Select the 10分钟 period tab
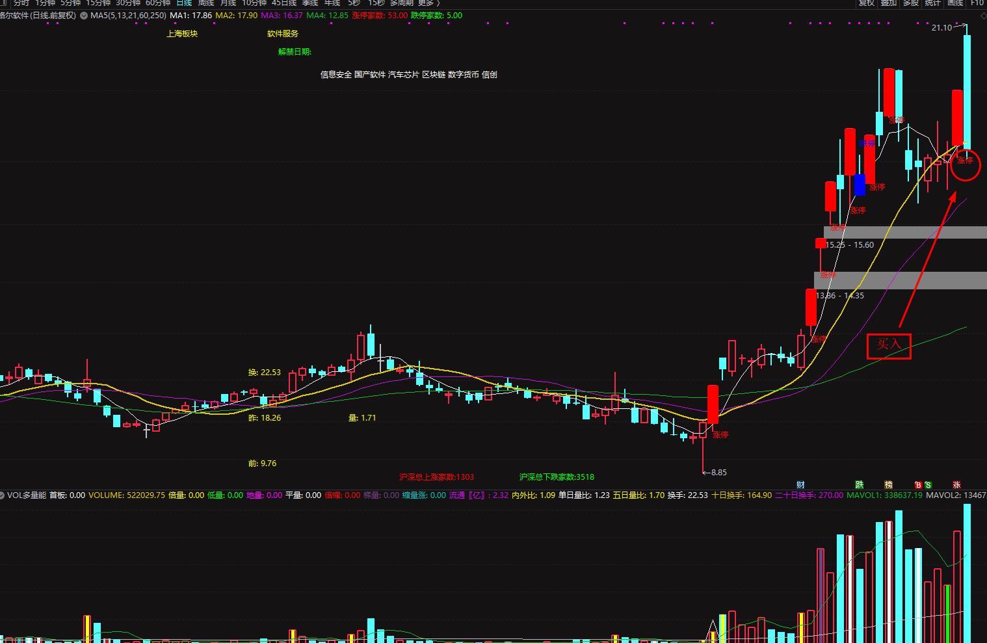987x643 pixels. (254, 3)
